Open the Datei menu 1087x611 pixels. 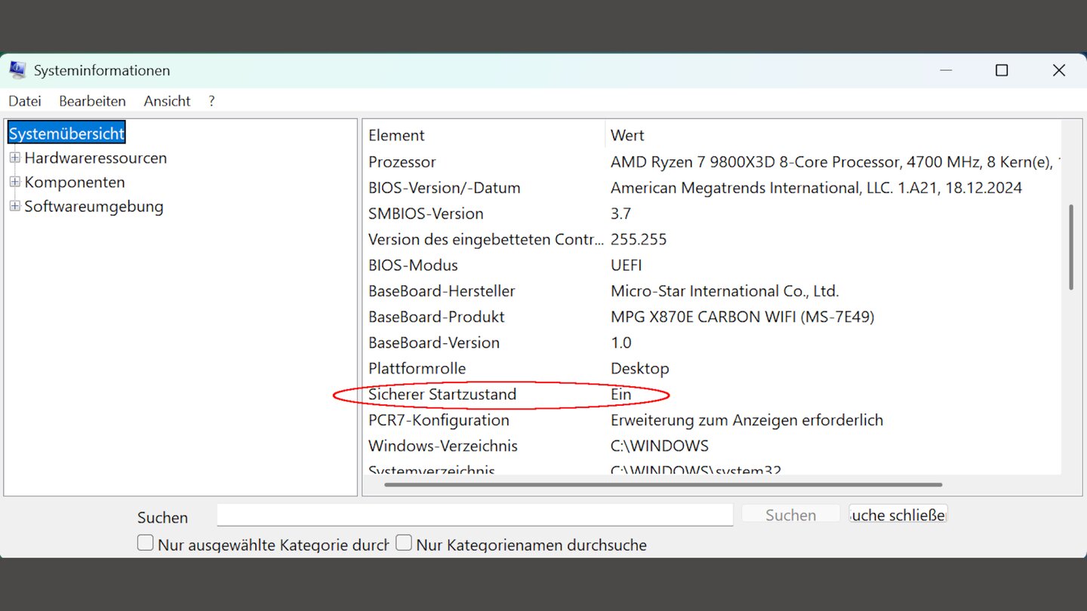pos(24,101)
